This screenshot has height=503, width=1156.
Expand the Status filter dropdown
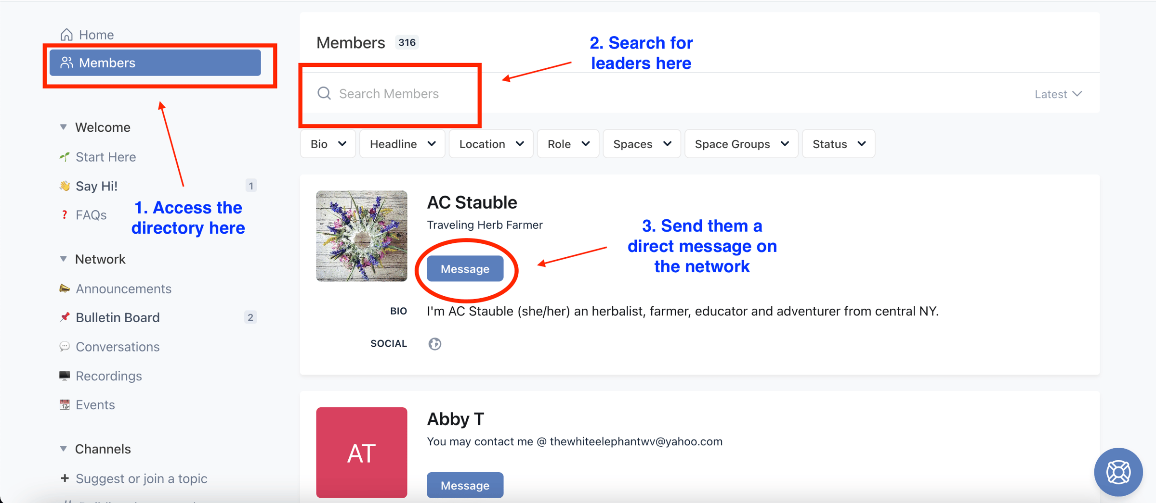[x=838, y=144]
